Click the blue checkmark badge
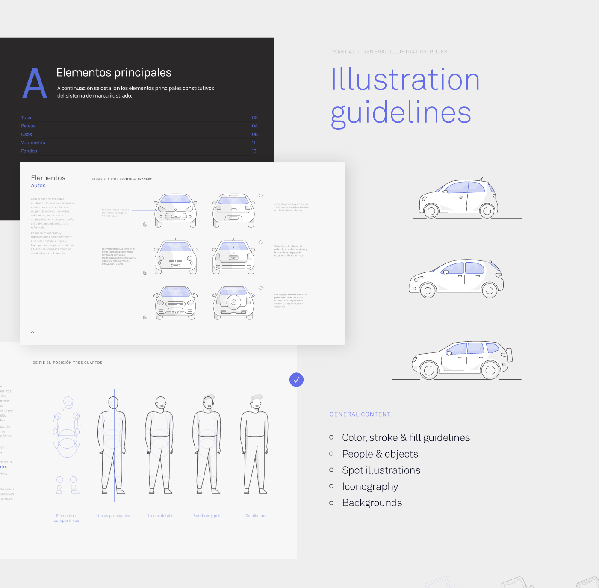 (x=296, y=380)
